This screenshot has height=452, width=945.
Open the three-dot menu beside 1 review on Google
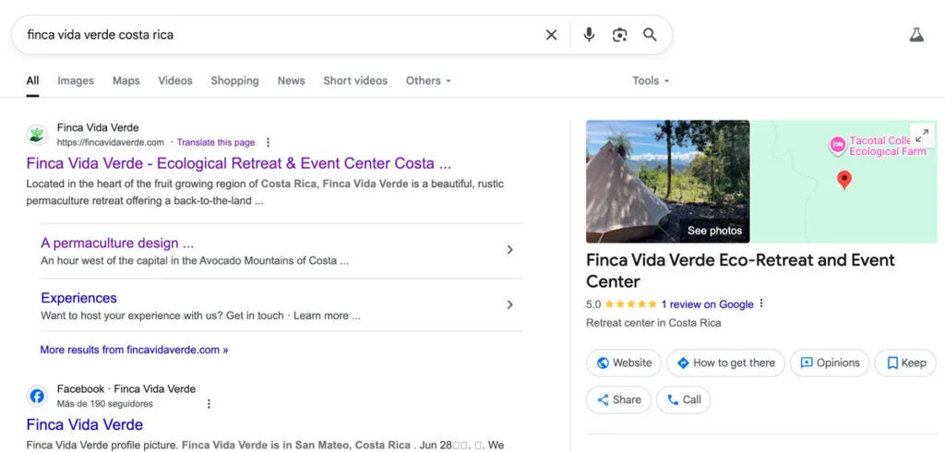761,303
